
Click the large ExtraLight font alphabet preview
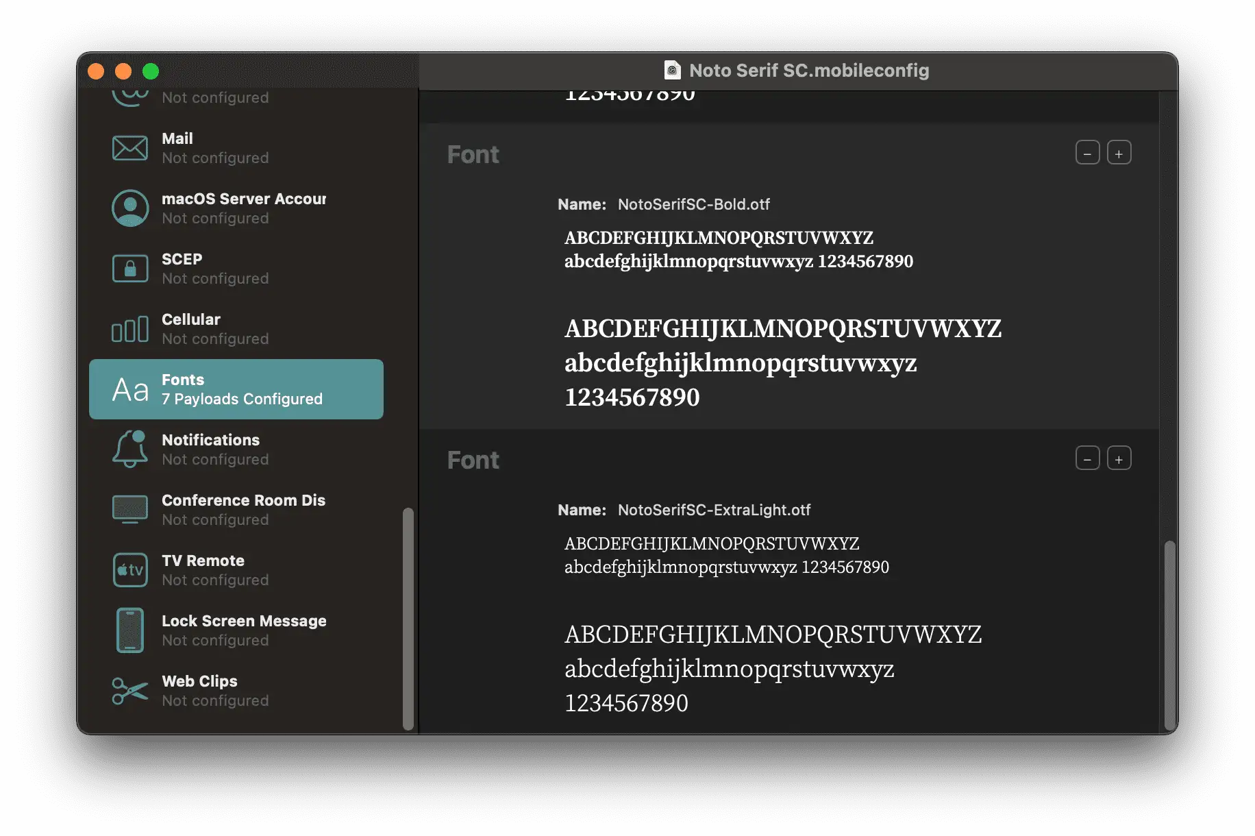pos(773,668)
